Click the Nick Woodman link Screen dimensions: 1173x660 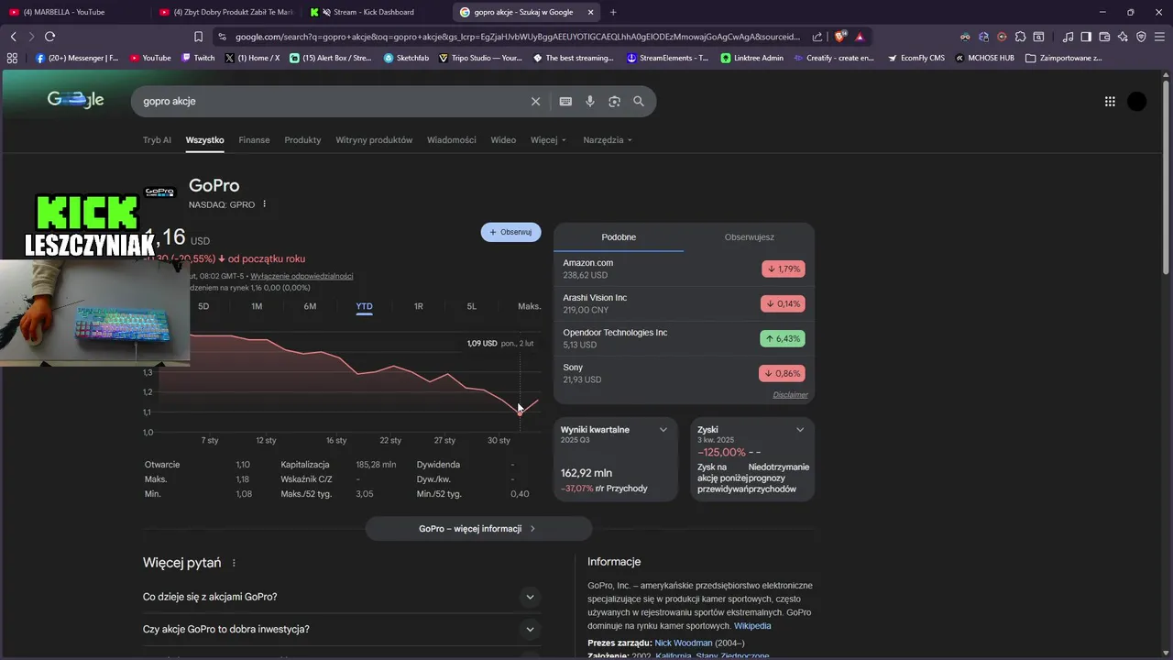coord(683,643)
